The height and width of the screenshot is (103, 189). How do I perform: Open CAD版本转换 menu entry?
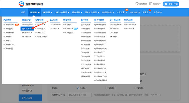coord(41,36)
